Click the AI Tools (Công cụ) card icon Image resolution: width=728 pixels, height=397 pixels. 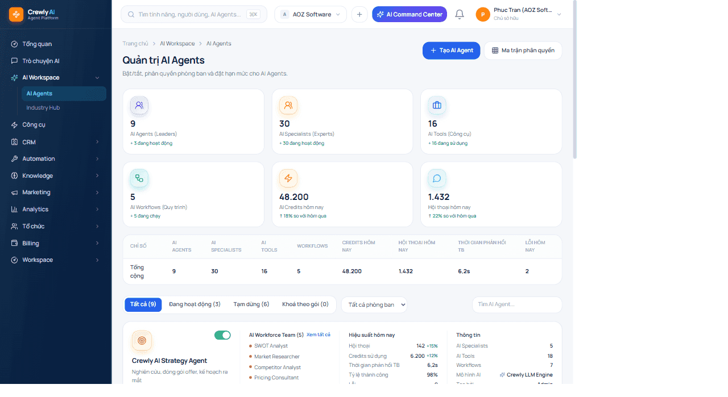pos(437,105)
